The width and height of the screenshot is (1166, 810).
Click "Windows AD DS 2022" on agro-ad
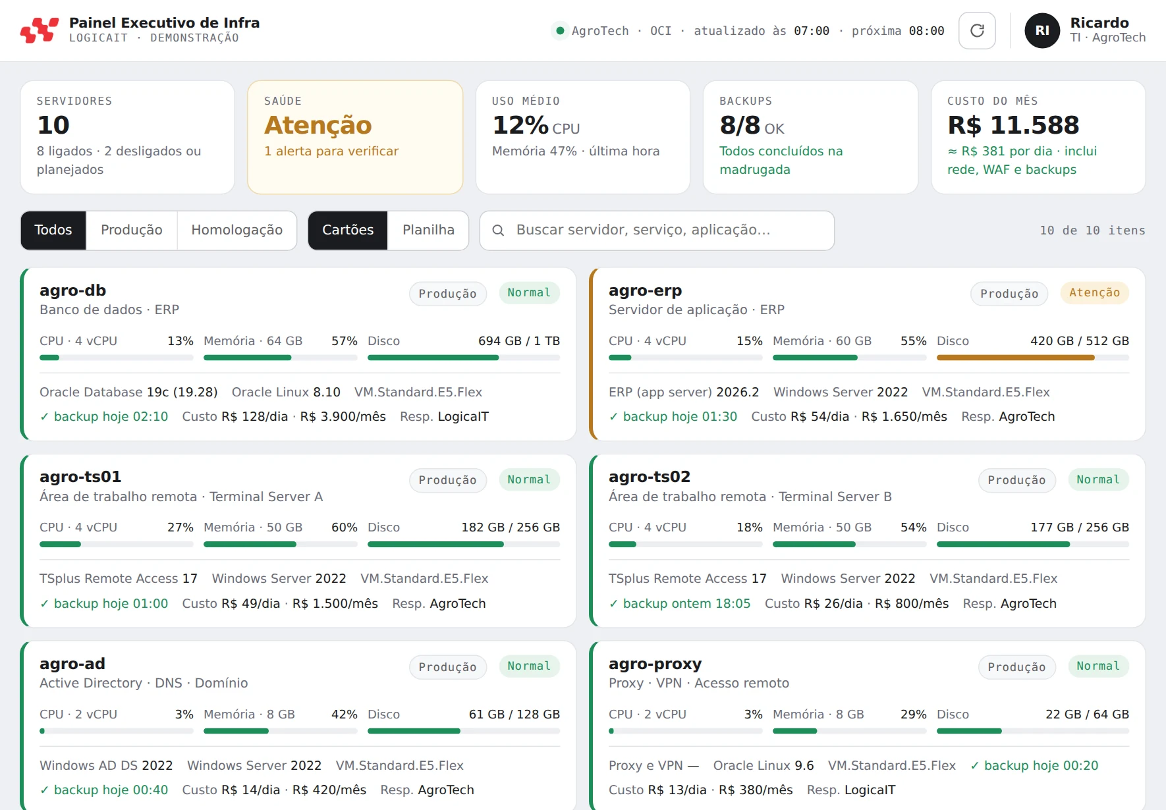[x=106, y=765]
